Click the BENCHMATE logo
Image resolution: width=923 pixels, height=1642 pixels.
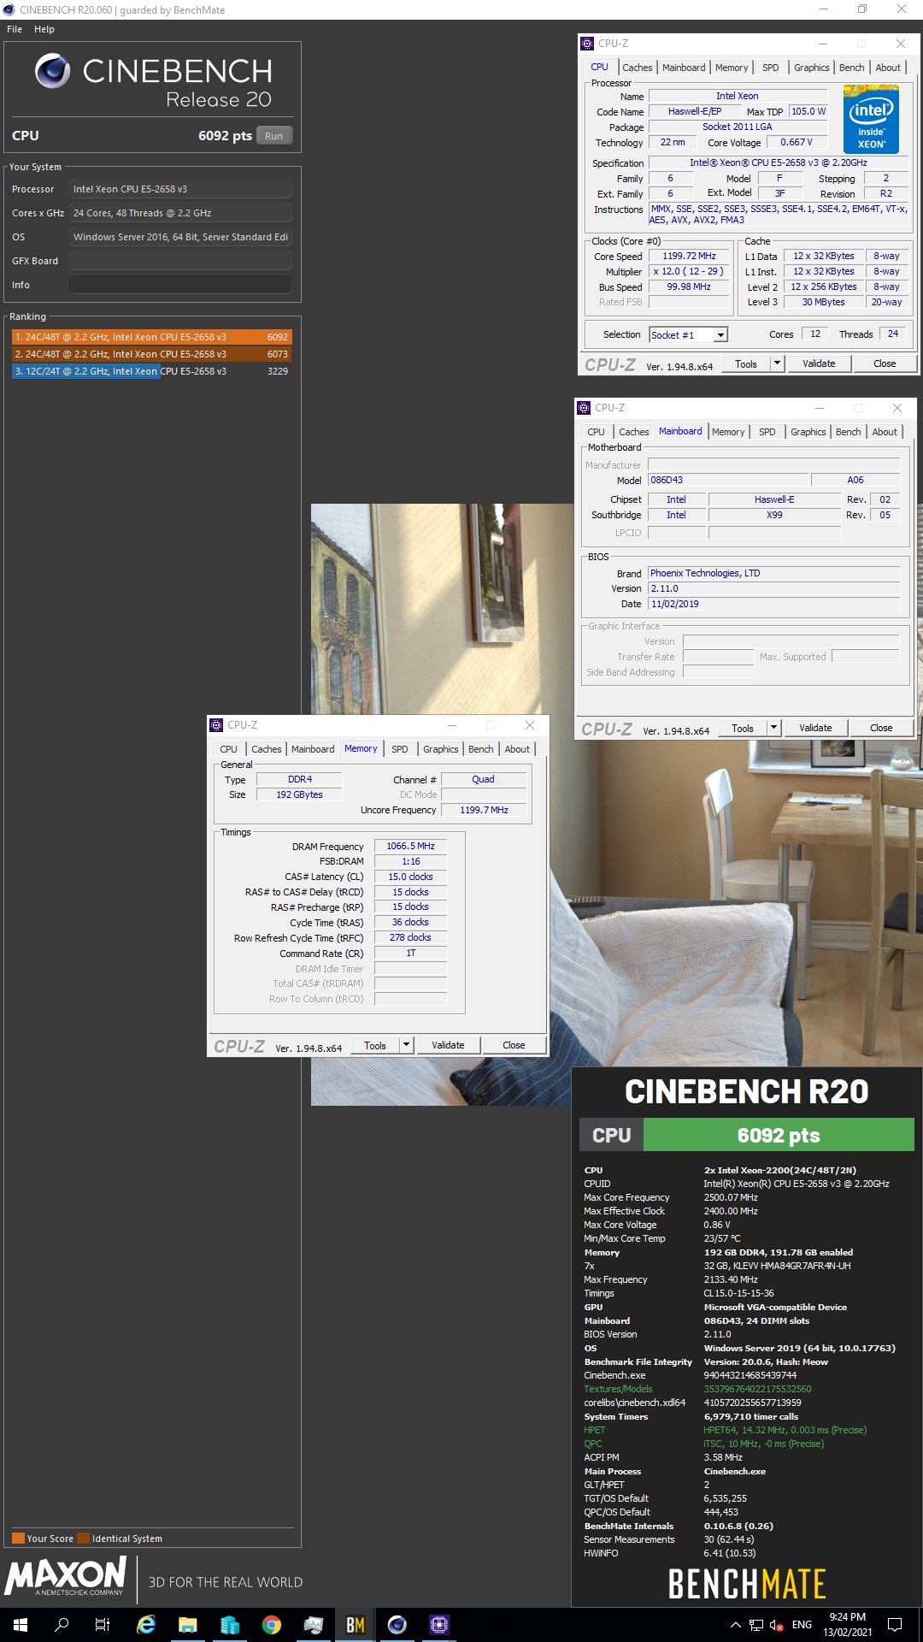[747, 1584]
